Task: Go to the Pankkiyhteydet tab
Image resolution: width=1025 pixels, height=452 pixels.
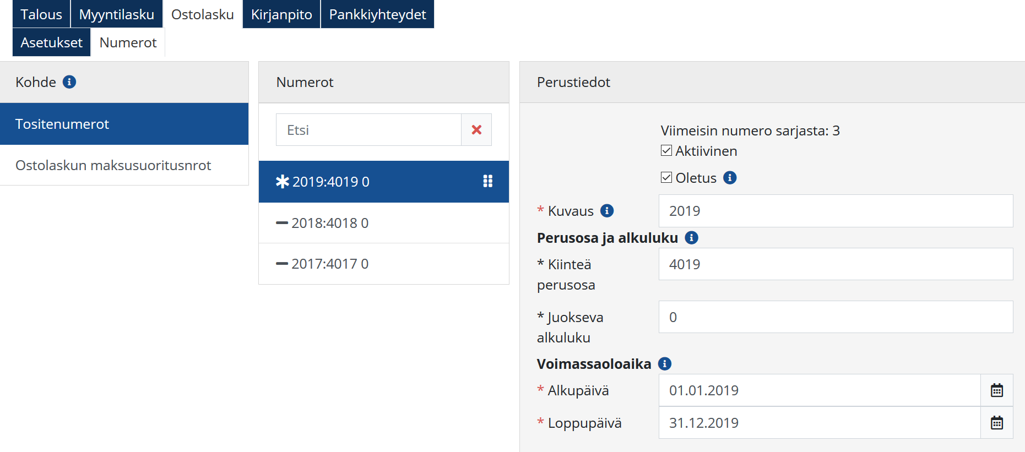Action: point(377,14)
